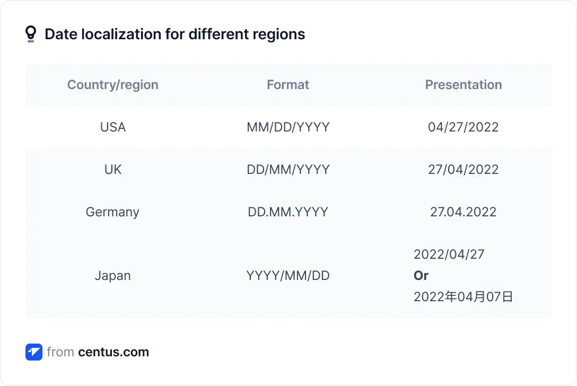
Task: Click the DD/MM/YYYY format cell
Action: click(288, 170)
